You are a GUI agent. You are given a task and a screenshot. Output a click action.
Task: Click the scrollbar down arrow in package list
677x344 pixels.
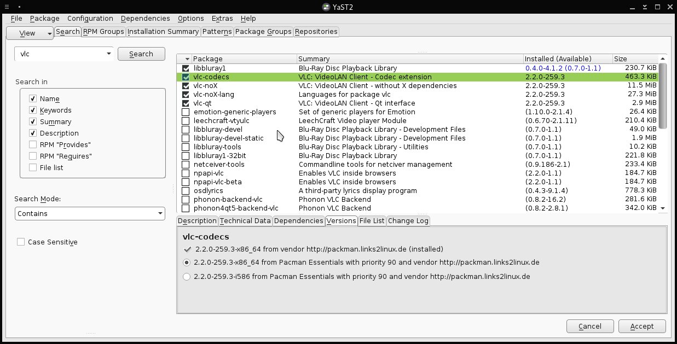pos(663,208)
